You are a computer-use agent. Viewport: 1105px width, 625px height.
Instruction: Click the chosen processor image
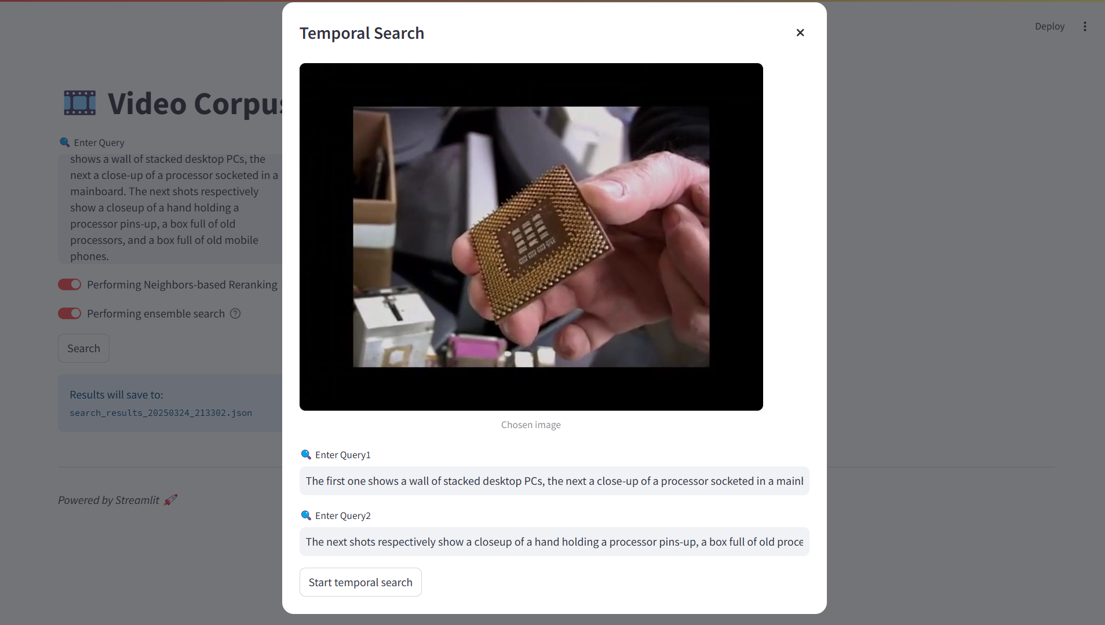coord(531,237)
